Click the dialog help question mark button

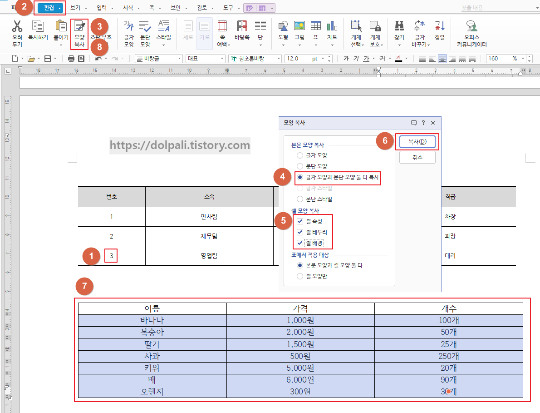(x=423, y=123)
